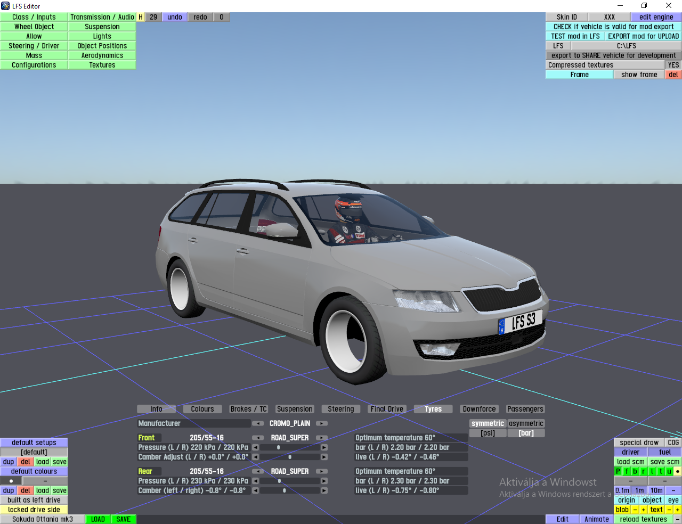Select symmetric tyre setup mode
This screenshot has width=682, height=524.
[x=488, y=423]
